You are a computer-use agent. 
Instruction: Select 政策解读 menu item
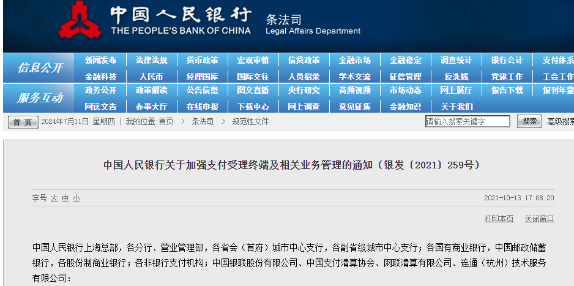point(151,90)
